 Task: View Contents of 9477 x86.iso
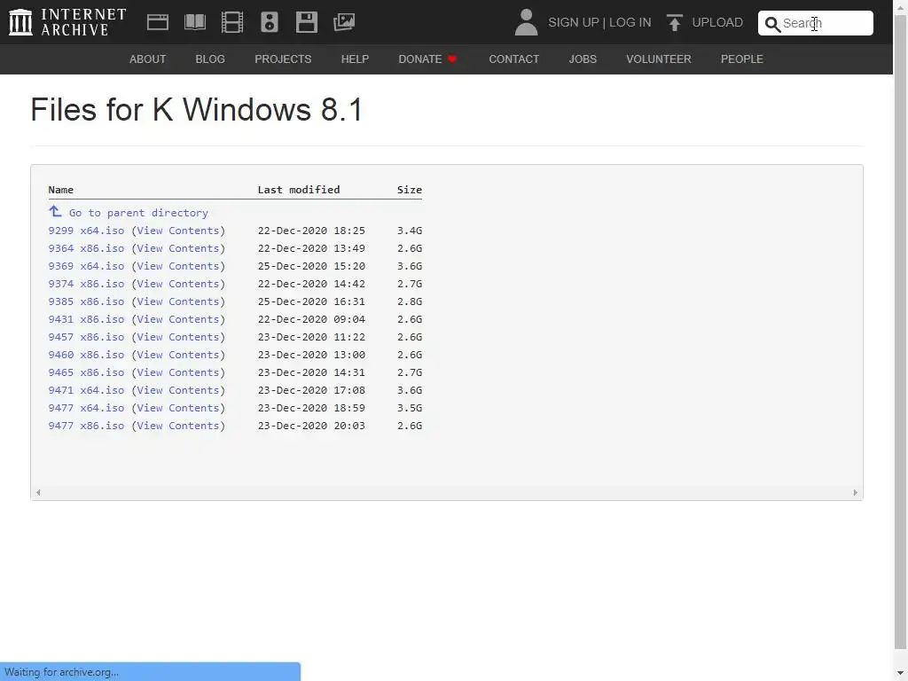click(x=177, y=427)
